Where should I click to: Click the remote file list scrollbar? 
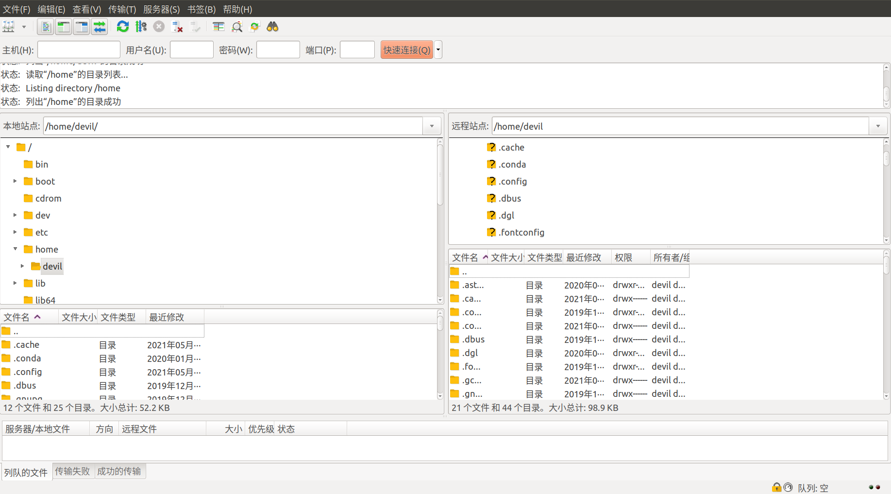[x=886, y=325]
